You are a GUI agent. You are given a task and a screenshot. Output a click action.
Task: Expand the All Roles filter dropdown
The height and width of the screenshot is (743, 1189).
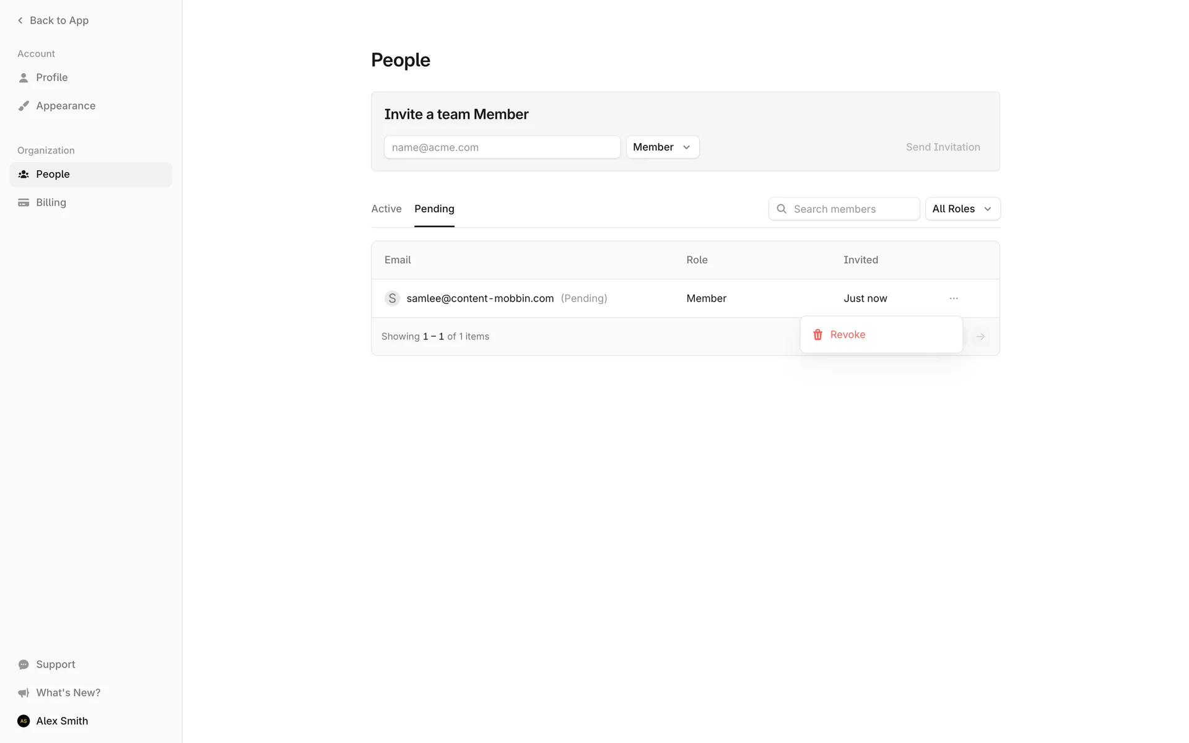[962, 209]
